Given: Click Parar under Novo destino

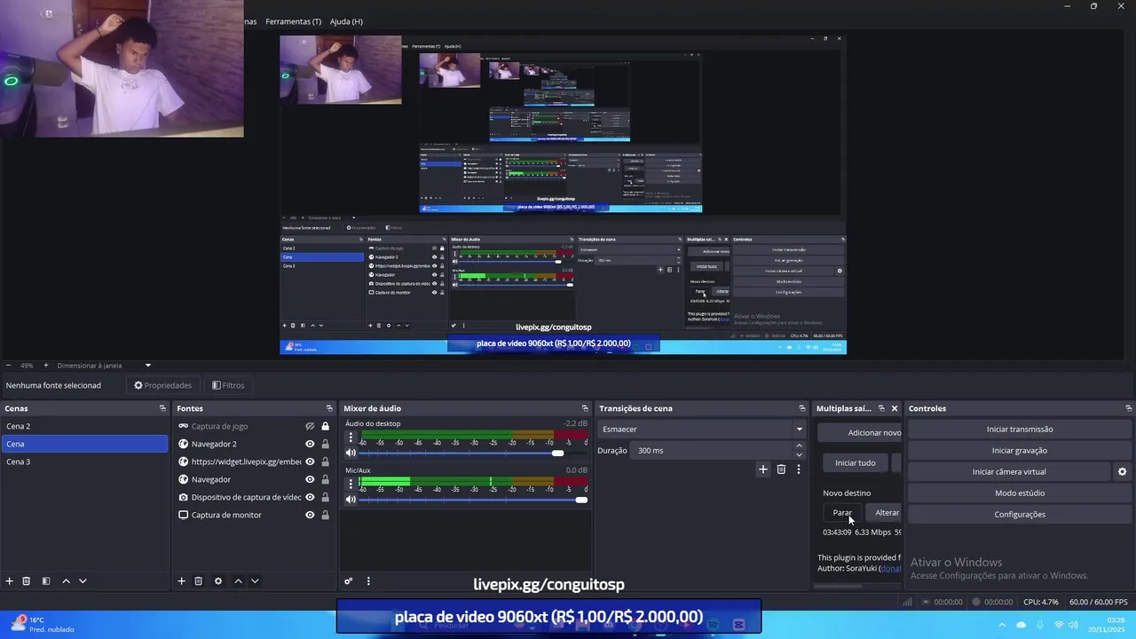Looking at the screenshot, I should coord(842,513).
